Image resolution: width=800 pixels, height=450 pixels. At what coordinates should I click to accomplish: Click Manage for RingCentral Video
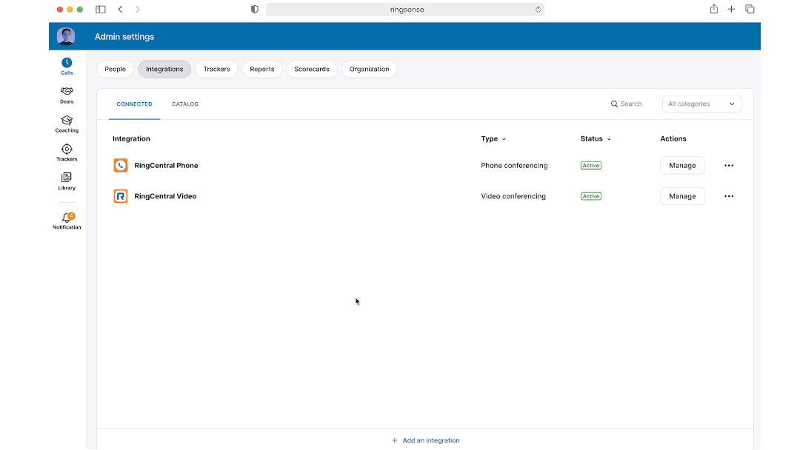point(681,196)
